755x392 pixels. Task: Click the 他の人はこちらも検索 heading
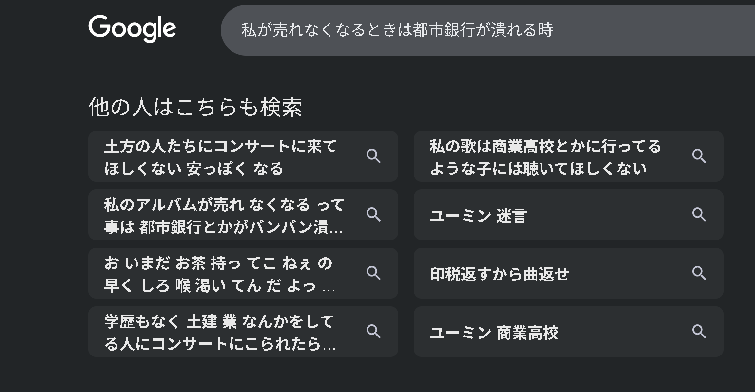[x=195, y=107]
